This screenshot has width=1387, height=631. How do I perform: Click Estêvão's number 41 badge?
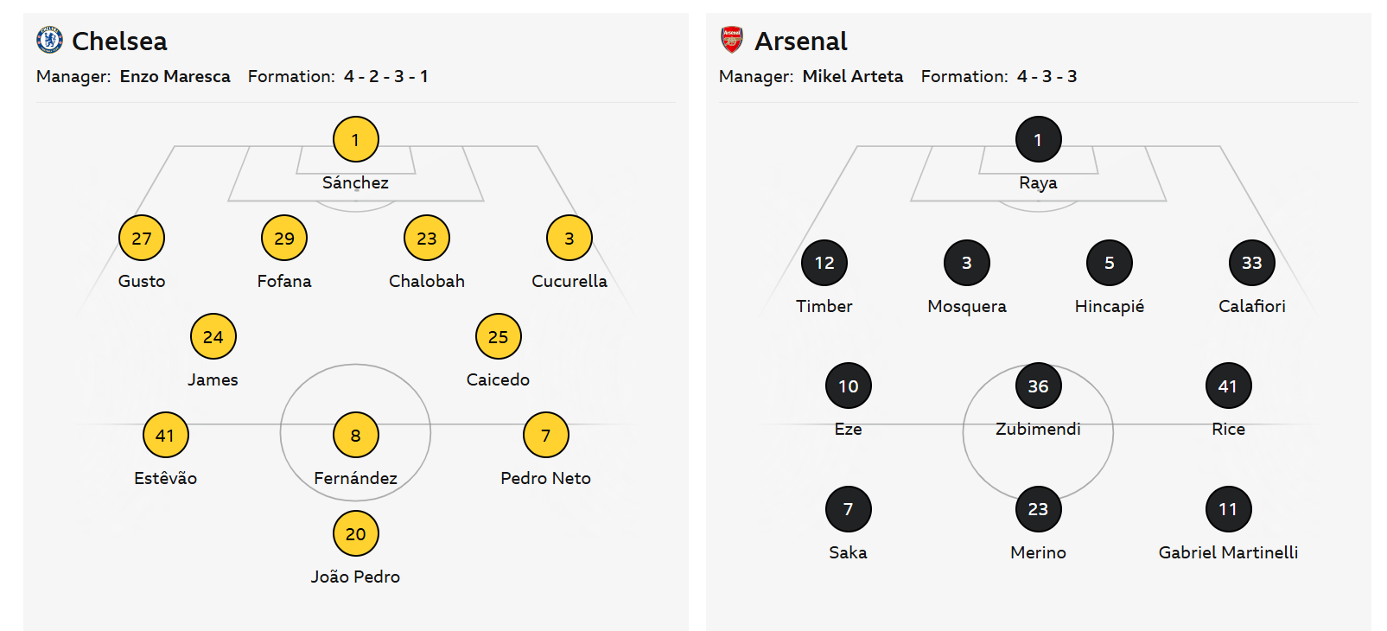[165, 435]
